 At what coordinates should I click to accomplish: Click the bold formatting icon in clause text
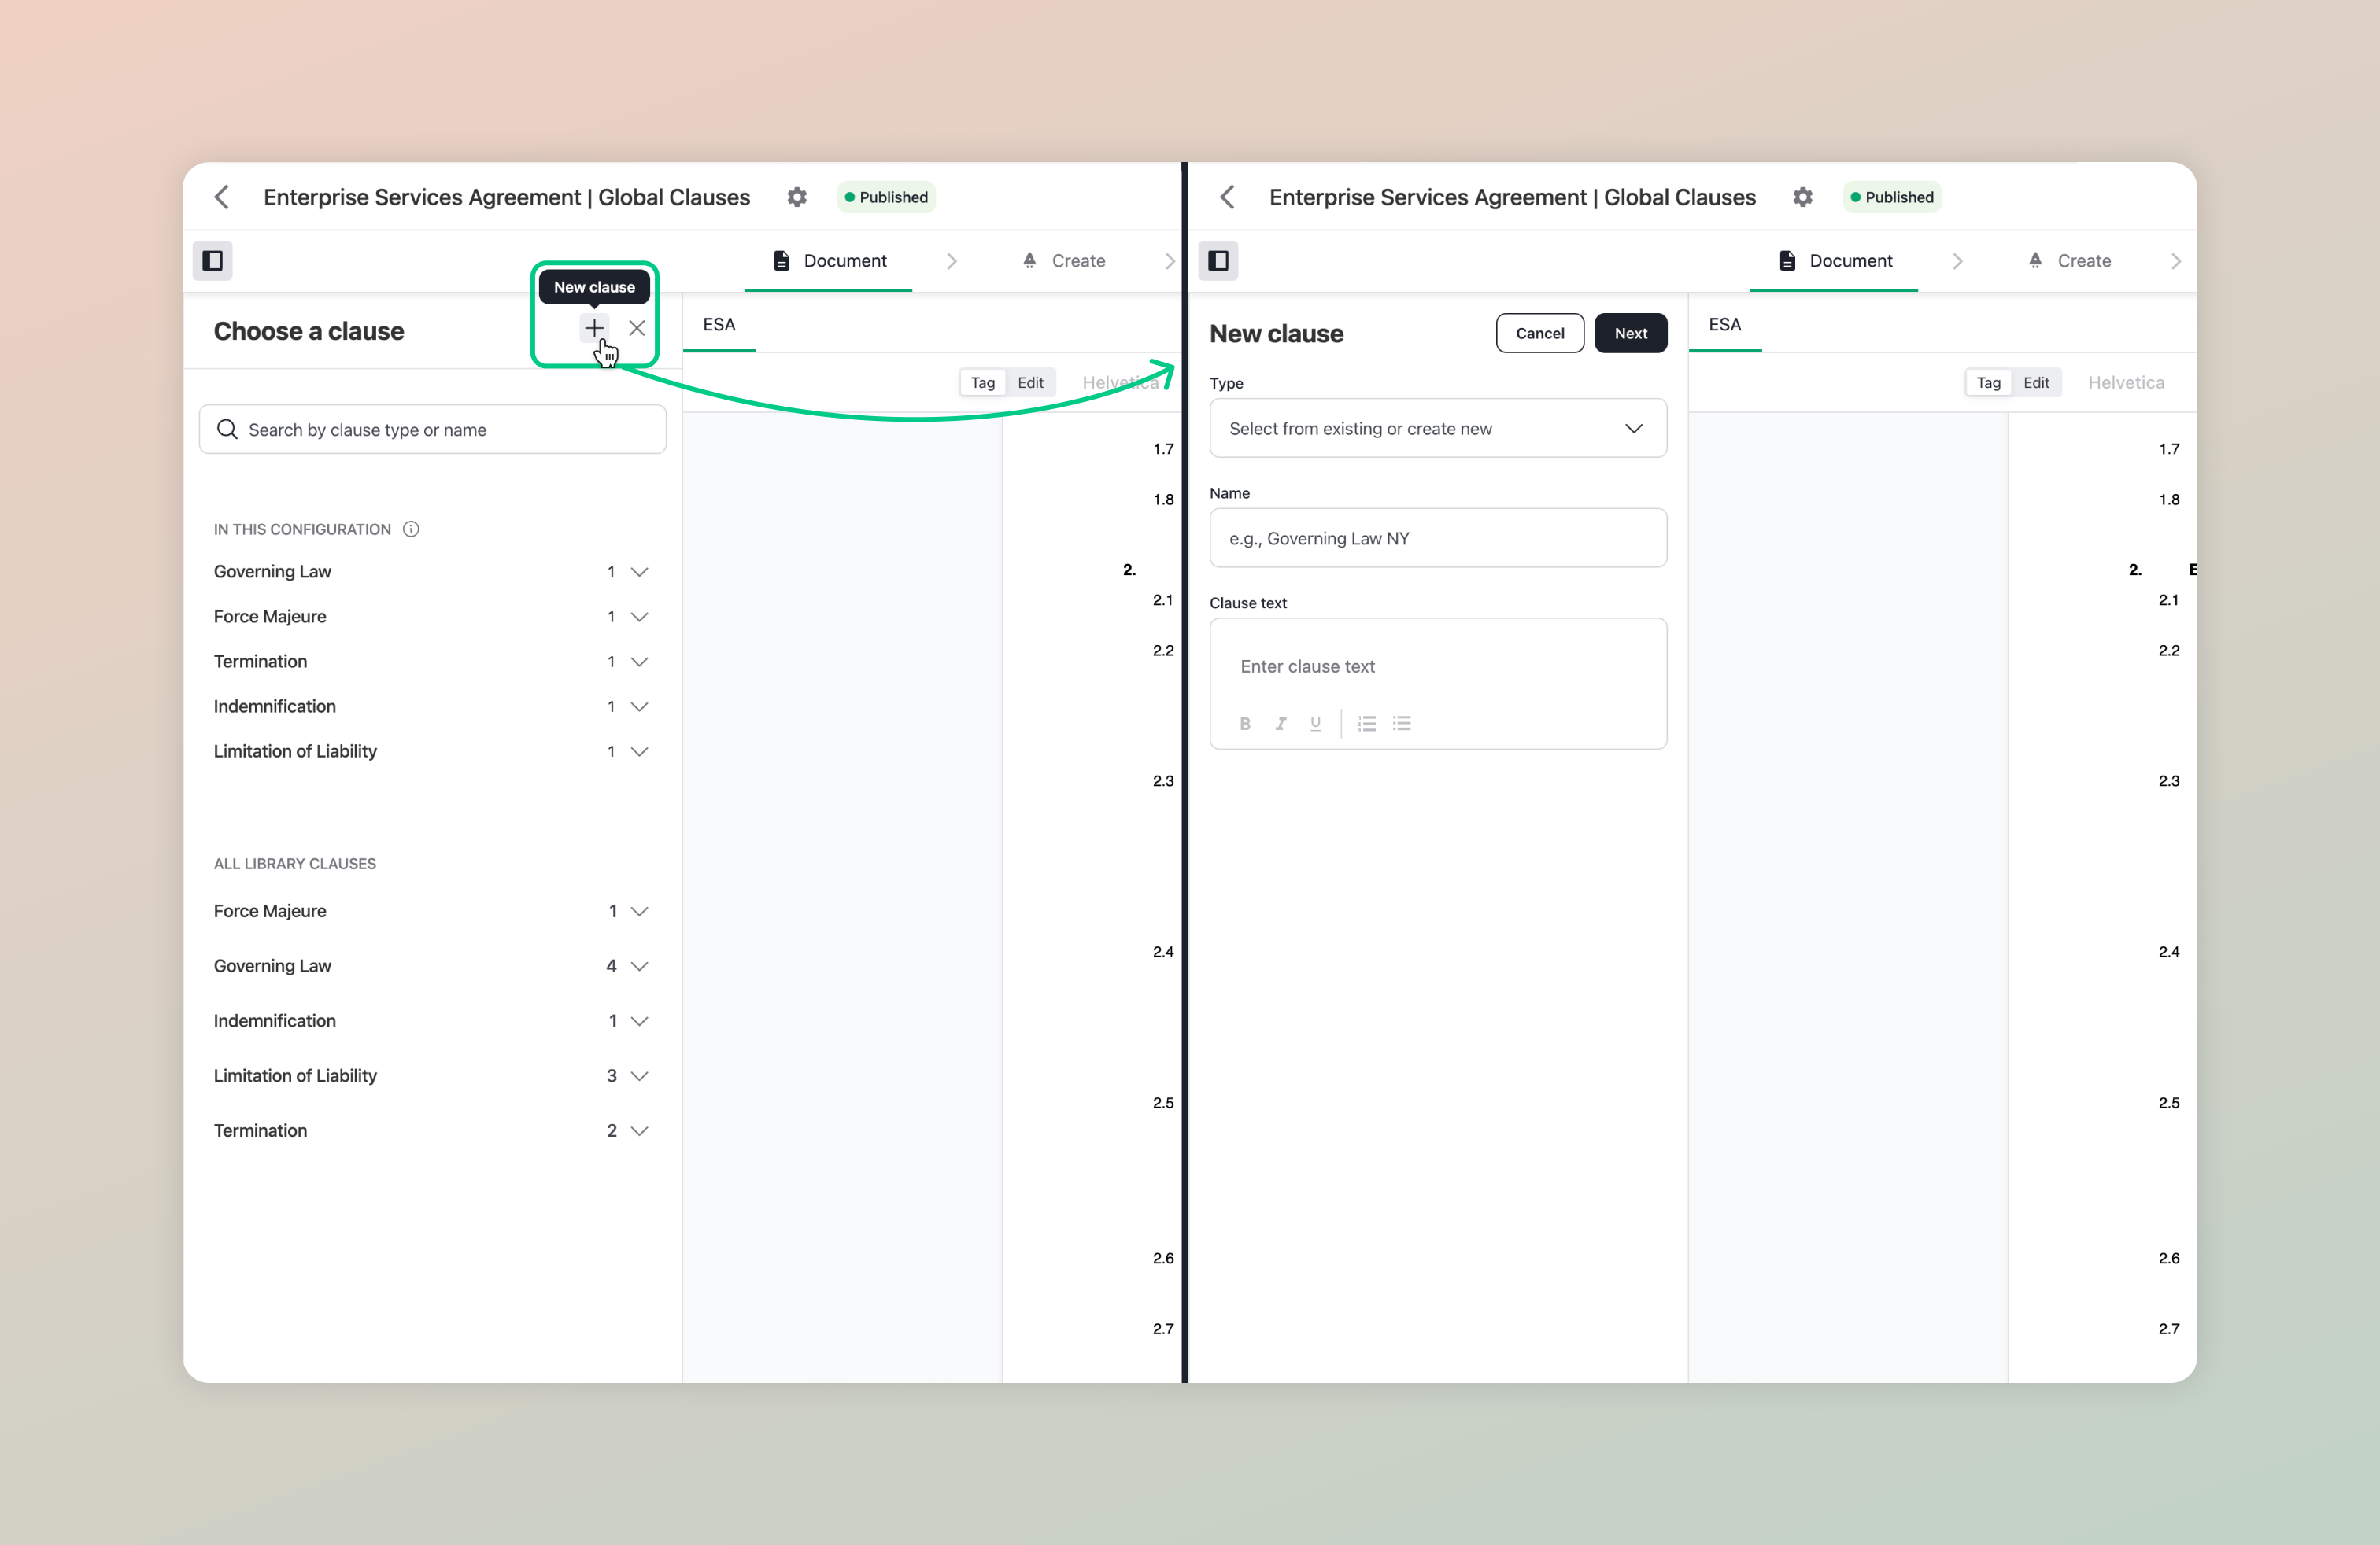click(x=1245, y=724)
